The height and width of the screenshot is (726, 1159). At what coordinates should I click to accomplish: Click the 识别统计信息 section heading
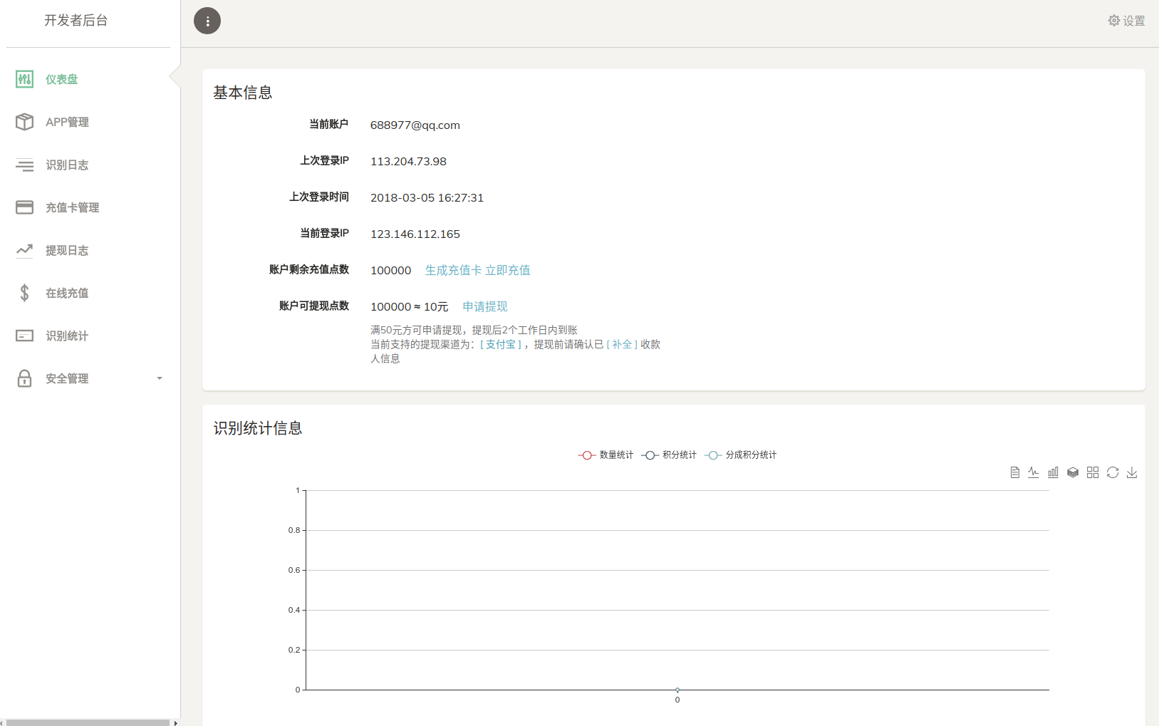[x=258, y=428]
